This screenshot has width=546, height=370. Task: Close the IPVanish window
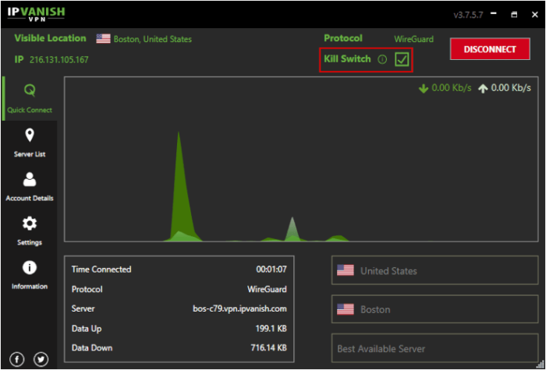535,15
